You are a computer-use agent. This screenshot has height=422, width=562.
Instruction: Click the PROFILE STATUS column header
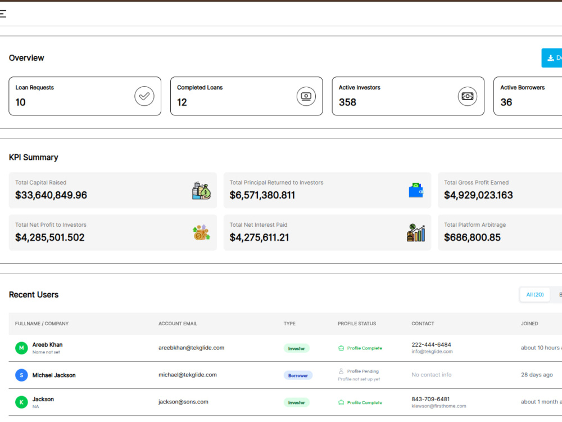(x=357, y=324)
